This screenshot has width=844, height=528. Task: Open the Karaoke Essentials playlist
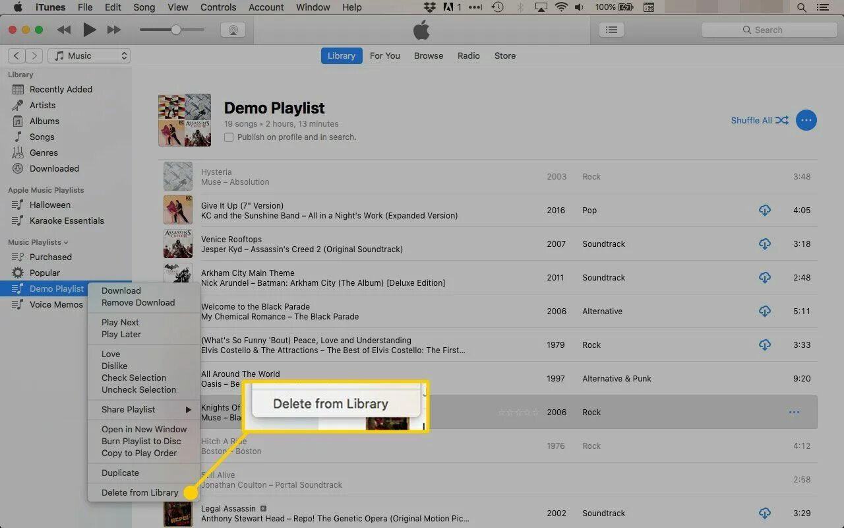tap(66, 221)
